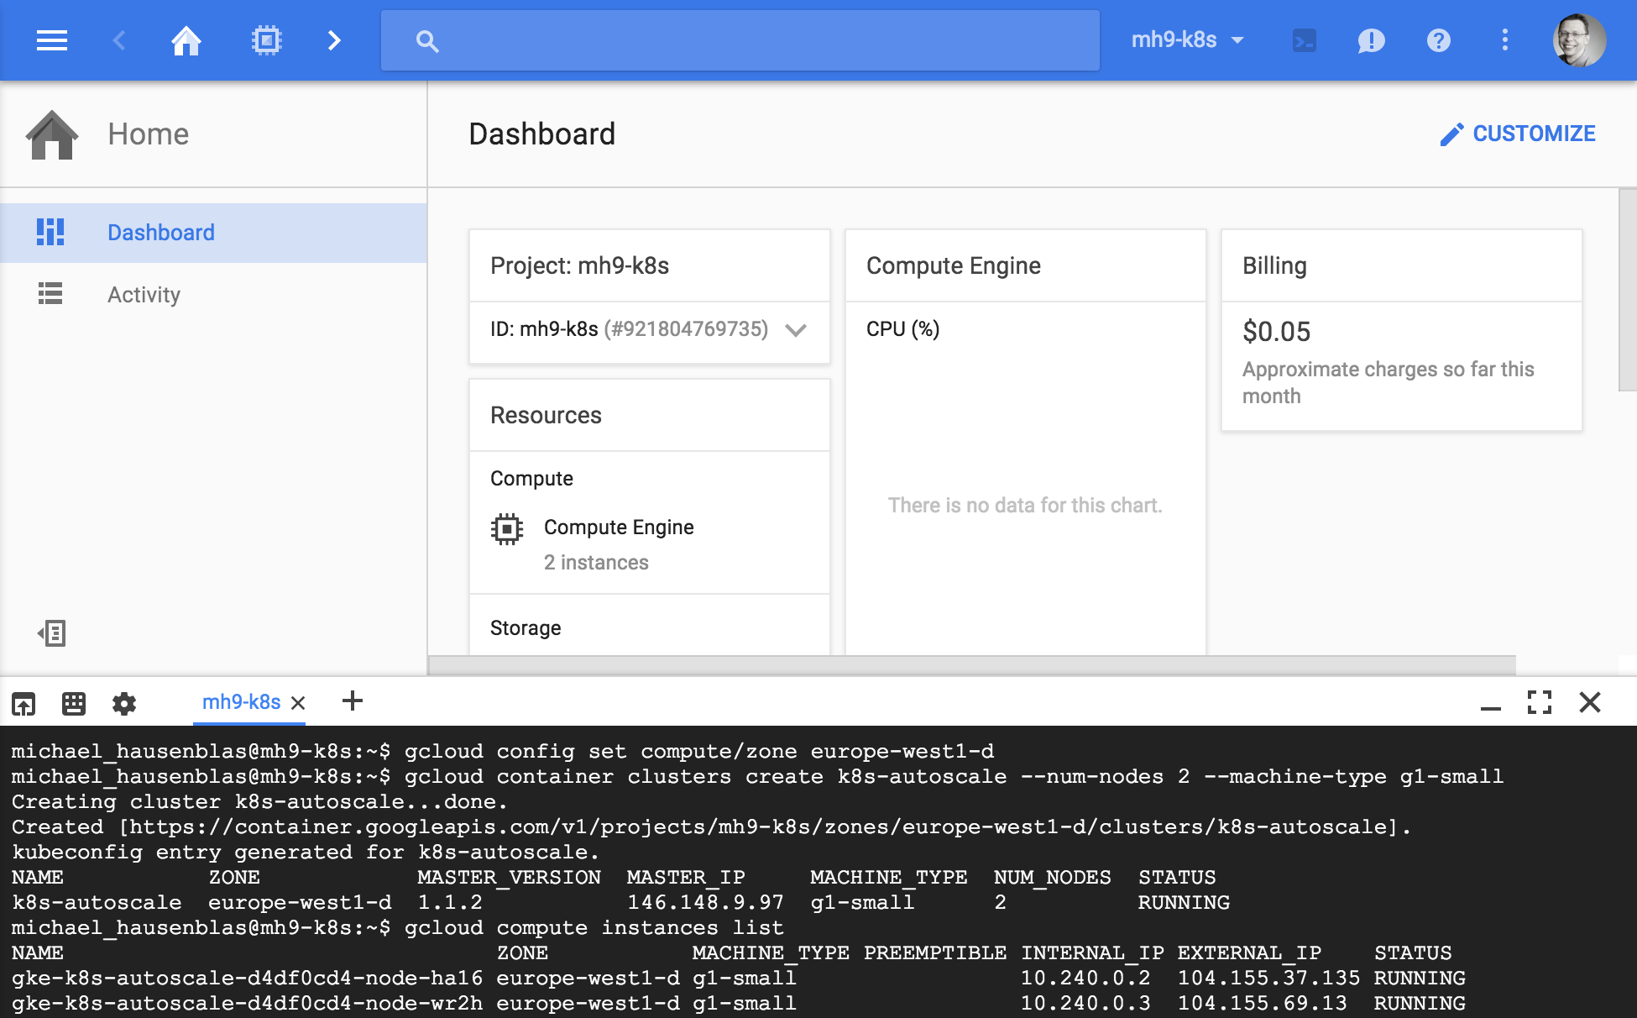Toggle the Cloud Shell keyboard icon
Screen dimensions: 1637x1018
(x=74, y=703)
